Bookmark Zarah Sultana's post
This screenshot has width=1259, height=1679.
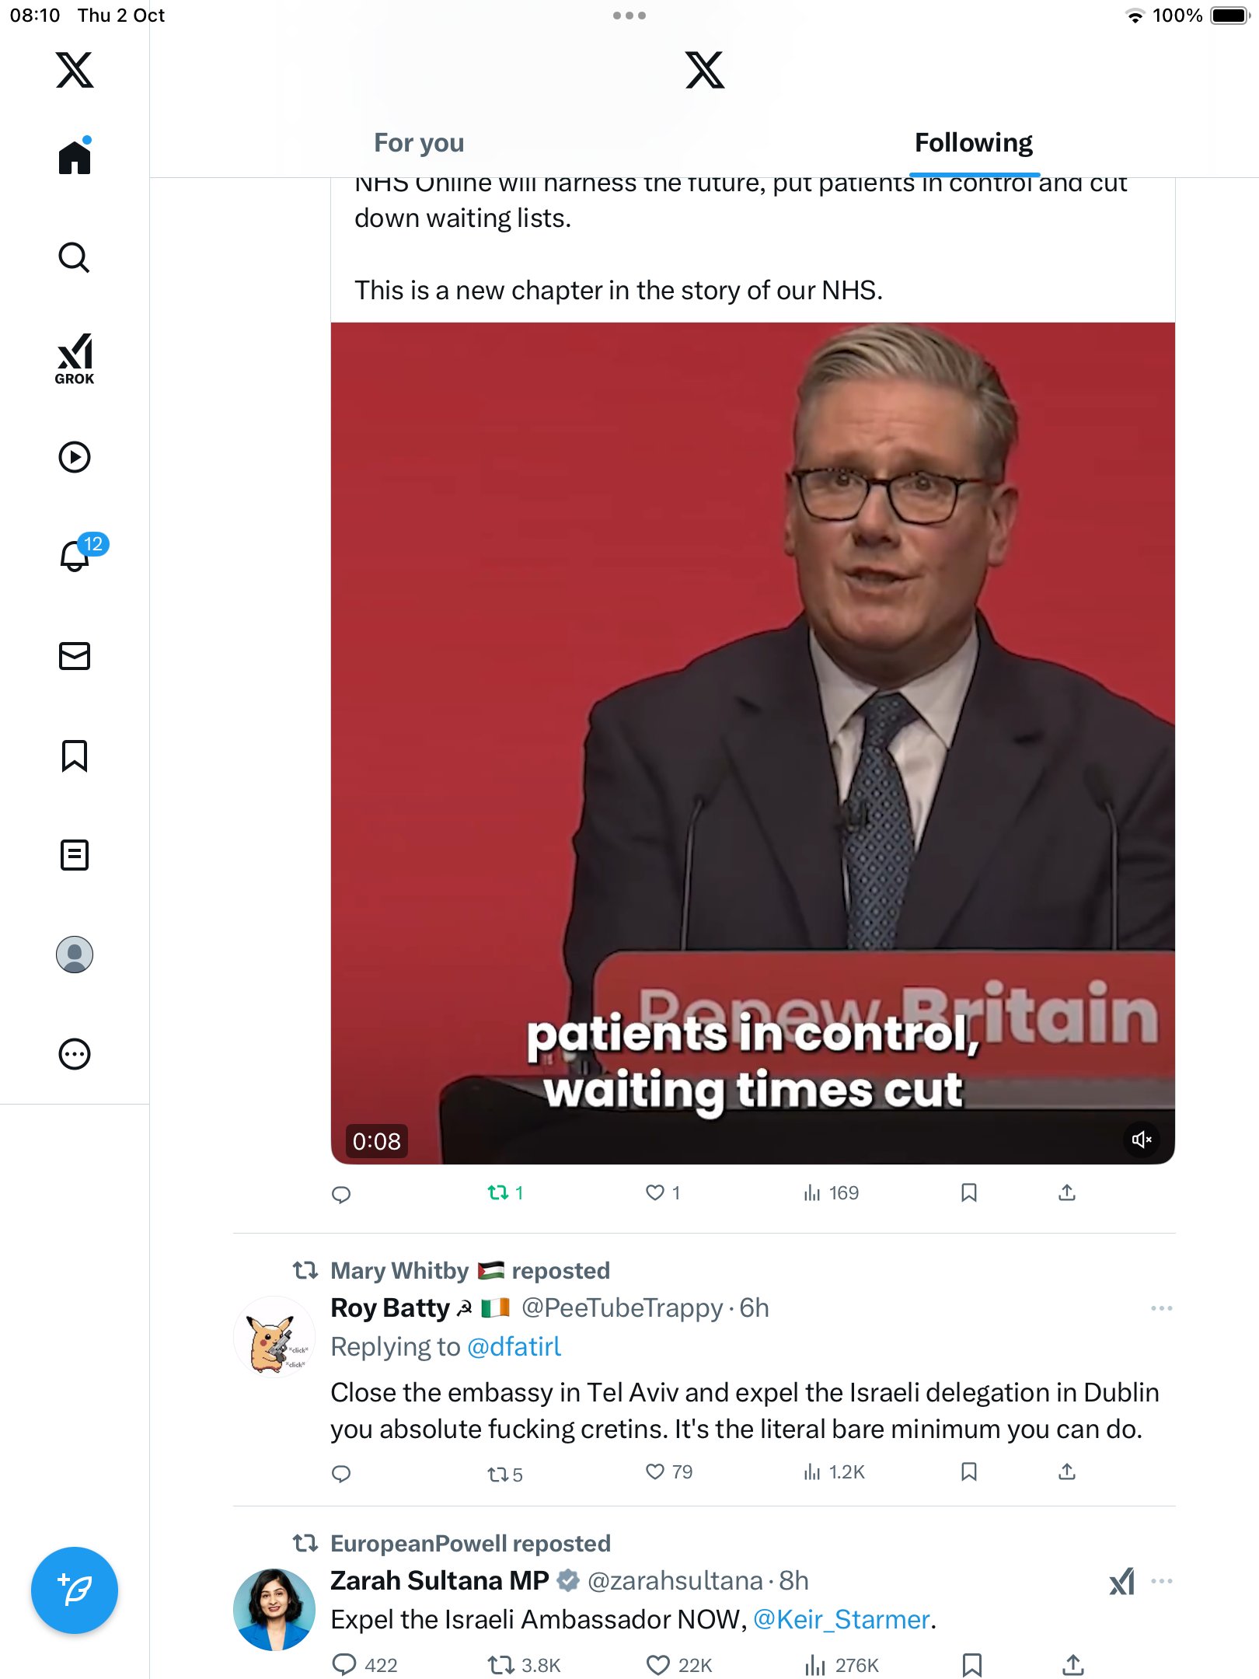(x=971, y=1665)
